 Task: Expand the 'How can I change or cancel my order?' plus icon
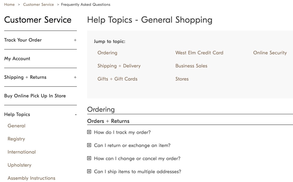click(x=89, y=158)
